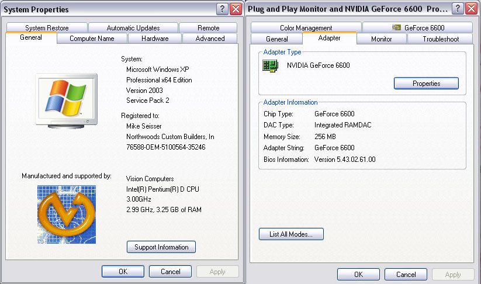
Task: Open the Hardware tab
Action: click(x=155, y=39)
